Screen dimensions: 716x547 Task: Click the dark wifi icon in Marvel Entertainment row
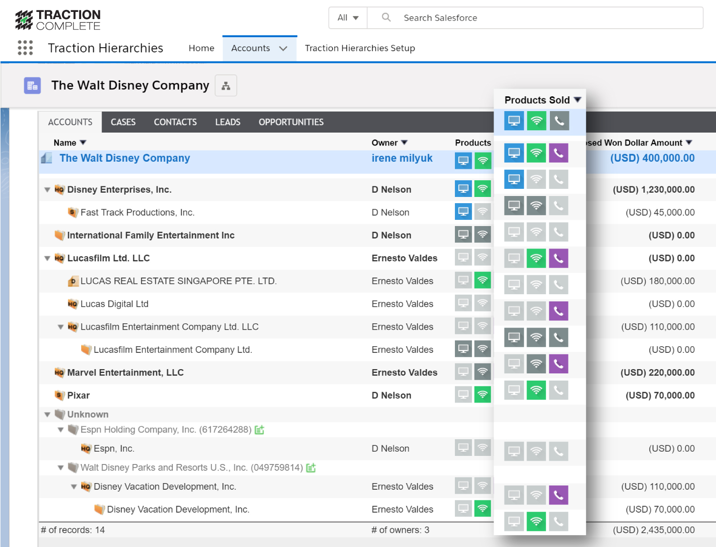tap(483, 372)
